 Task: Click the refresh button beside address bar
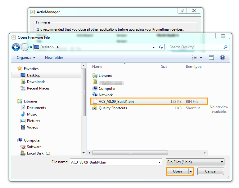[161, 47]
